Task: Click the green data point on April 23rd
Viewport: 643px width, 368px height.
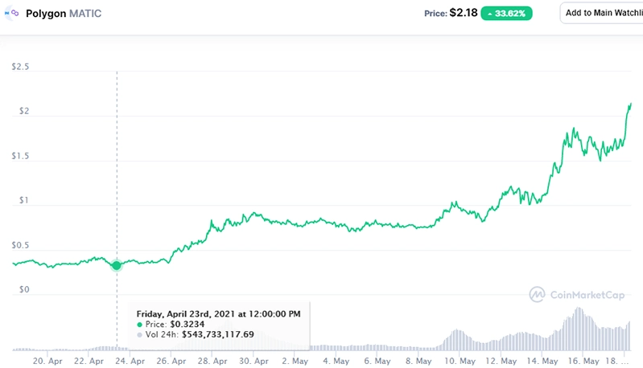Action: tap(117, 265)
